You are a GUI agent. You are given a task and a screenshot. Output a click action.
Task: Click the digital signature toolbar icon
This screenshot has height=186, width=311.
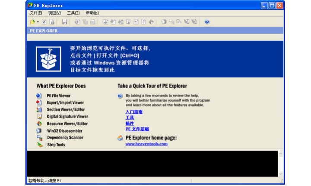tap(128, 22)
